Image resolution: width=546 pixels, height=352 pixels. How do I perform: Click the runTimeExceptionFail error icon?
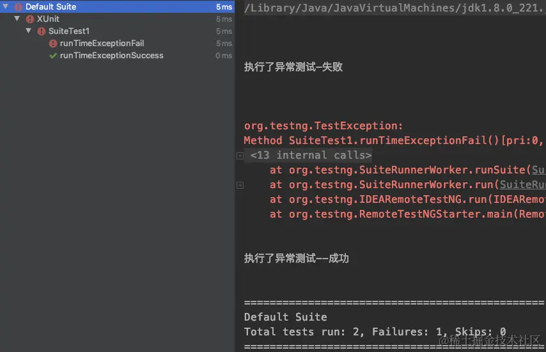coord(53,44)
